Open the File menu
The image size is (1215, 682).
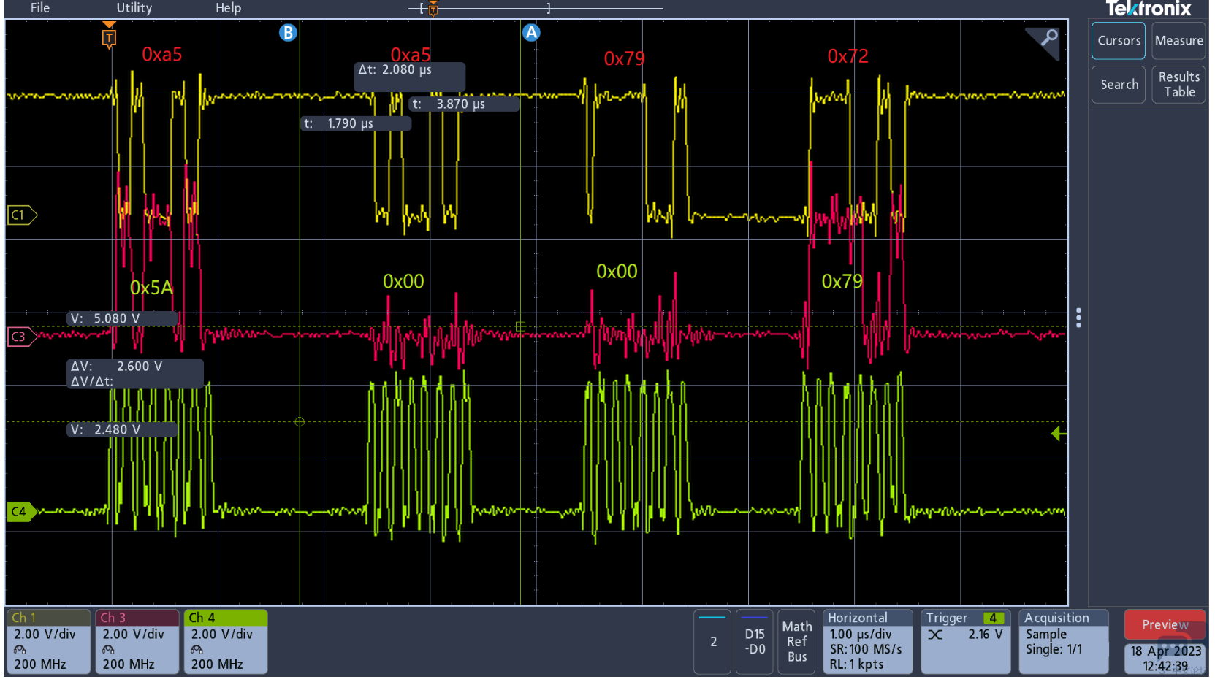[40, 8]
